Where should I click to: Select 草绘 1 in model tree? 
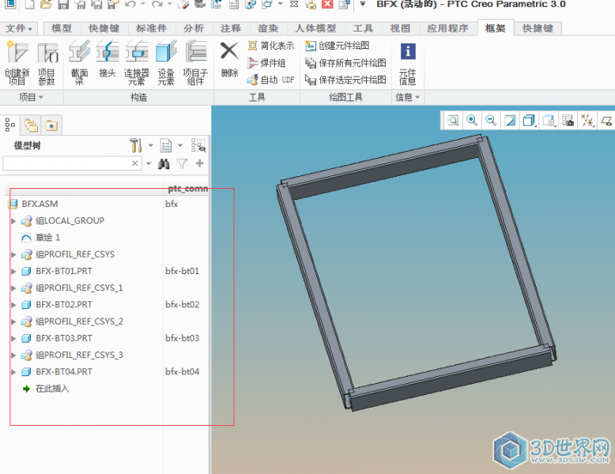click(47, 238)
